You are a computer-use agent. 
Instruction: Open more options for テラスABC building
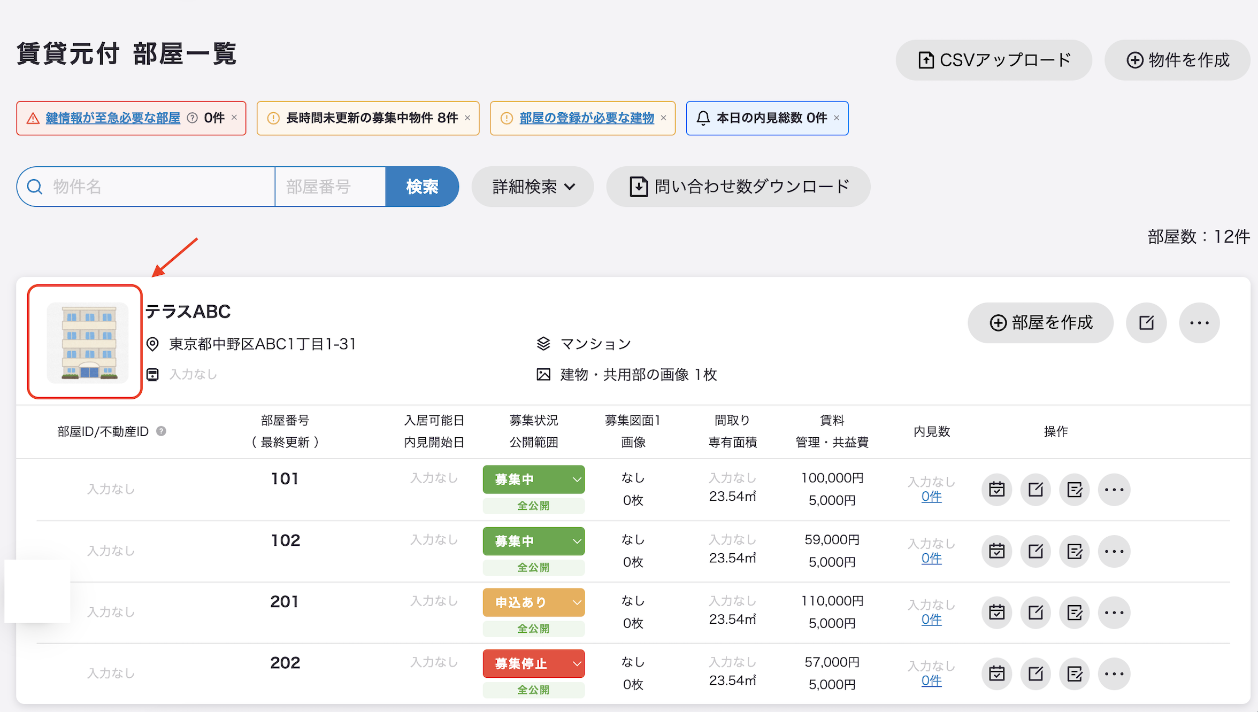click(1199, 323)
